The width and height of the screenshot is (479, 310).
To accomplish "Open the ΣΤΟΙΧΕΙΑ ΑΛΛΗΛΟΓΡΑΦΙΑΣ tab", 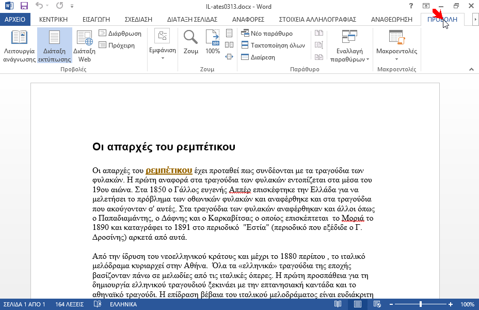I will [317, 19].
